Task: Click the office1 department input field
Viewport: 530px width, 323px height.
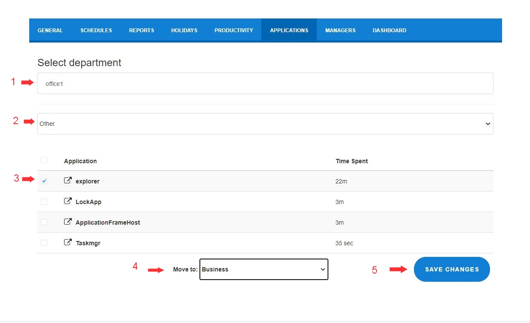Action: (265, 83)
